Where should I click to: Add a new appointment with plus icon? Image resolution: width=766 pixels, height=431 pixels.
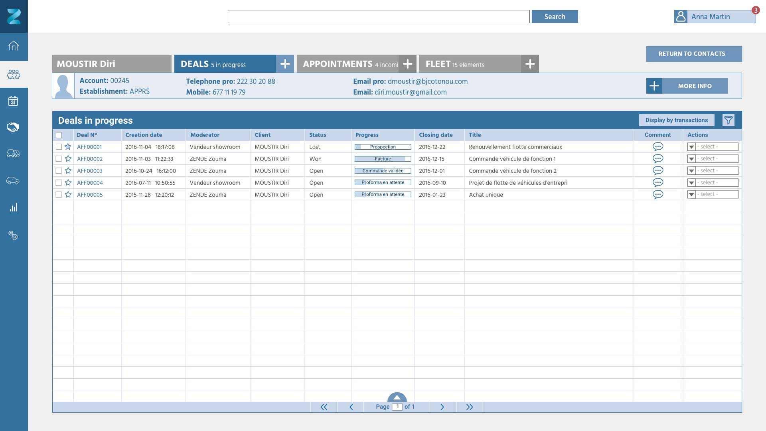(407, 64)
